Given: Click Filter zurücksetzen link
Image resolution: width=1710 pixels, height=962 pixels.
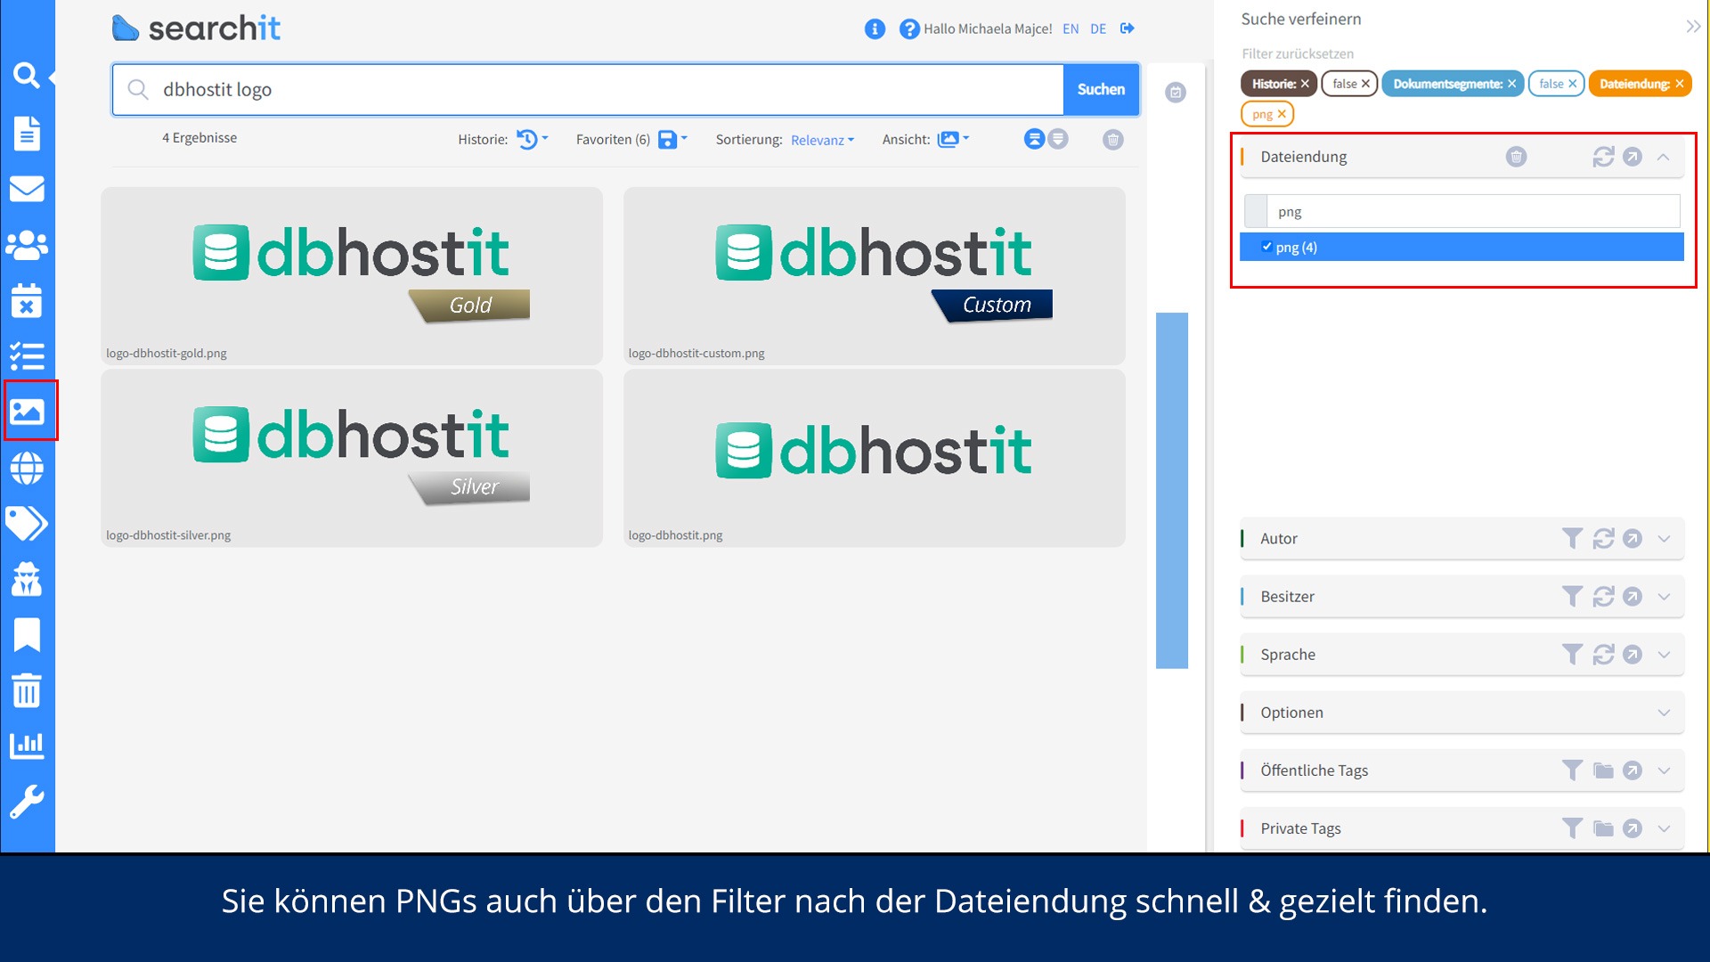Looking at the screenshot, I should pyautogui.click(x=1298, y=53).
